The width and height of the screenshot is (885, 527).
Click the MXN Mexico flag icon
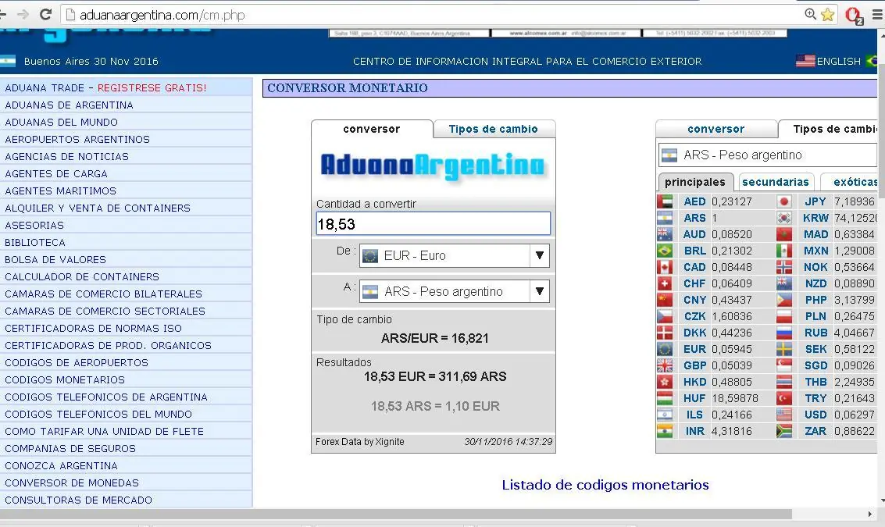pyautogui.click(x=784, y=251)
